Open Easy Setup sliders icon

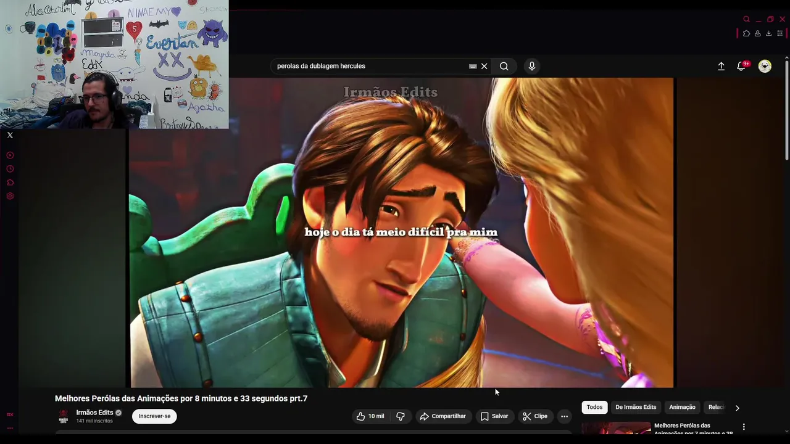click(780, 33)
